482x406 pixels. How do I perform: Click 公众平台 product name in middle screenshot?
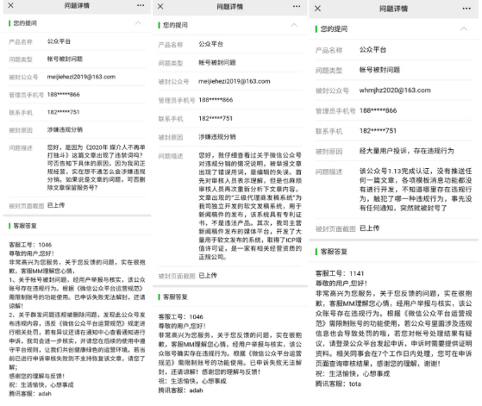point(210,44)
